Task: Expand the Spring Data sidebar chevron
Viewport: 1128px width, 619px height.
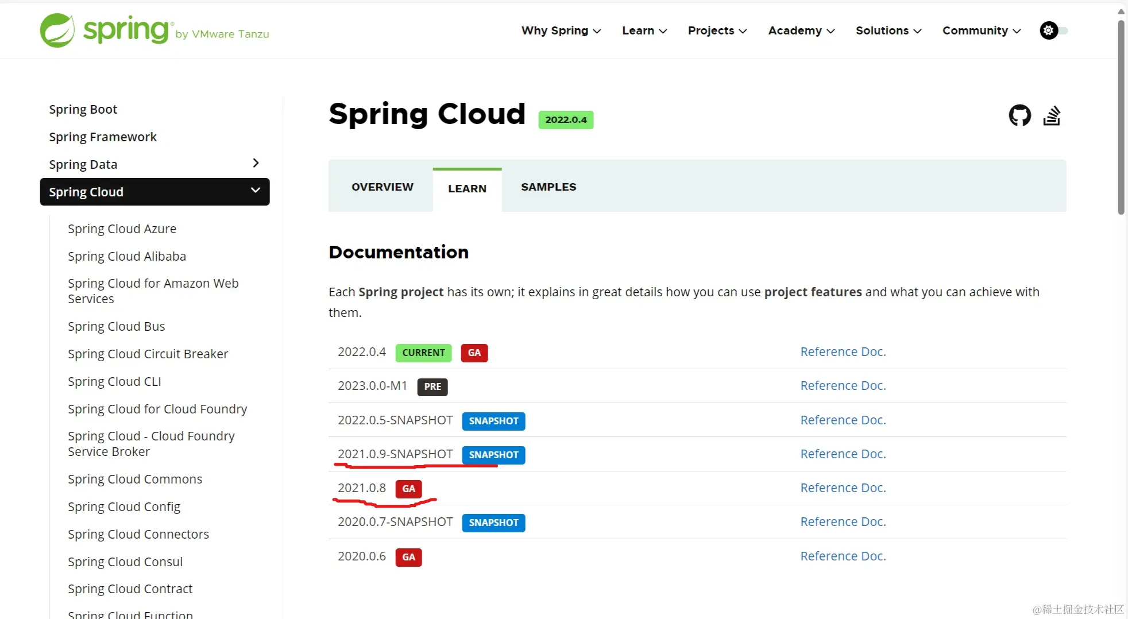Action: [256, 164]
